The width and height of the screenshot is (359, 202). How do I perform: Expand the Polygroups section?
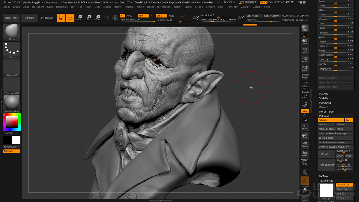point(325,103)
